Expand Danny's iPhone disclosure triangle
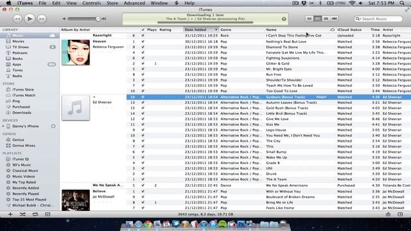The height and width of the screenshot is (231, 411). click(x=3, y=126)
